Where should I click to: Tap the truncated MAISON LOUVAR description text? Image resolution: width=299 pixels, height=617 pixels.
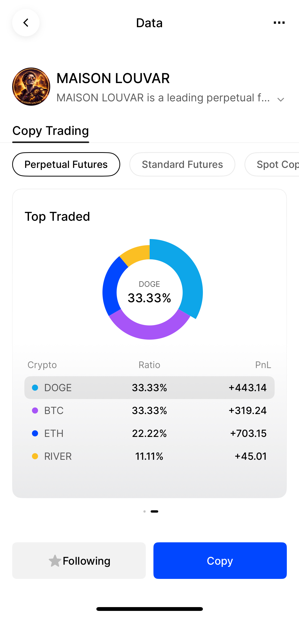[163, 98]
